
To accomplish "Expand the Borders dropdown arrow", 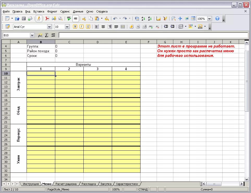I will tap(186, 26).
